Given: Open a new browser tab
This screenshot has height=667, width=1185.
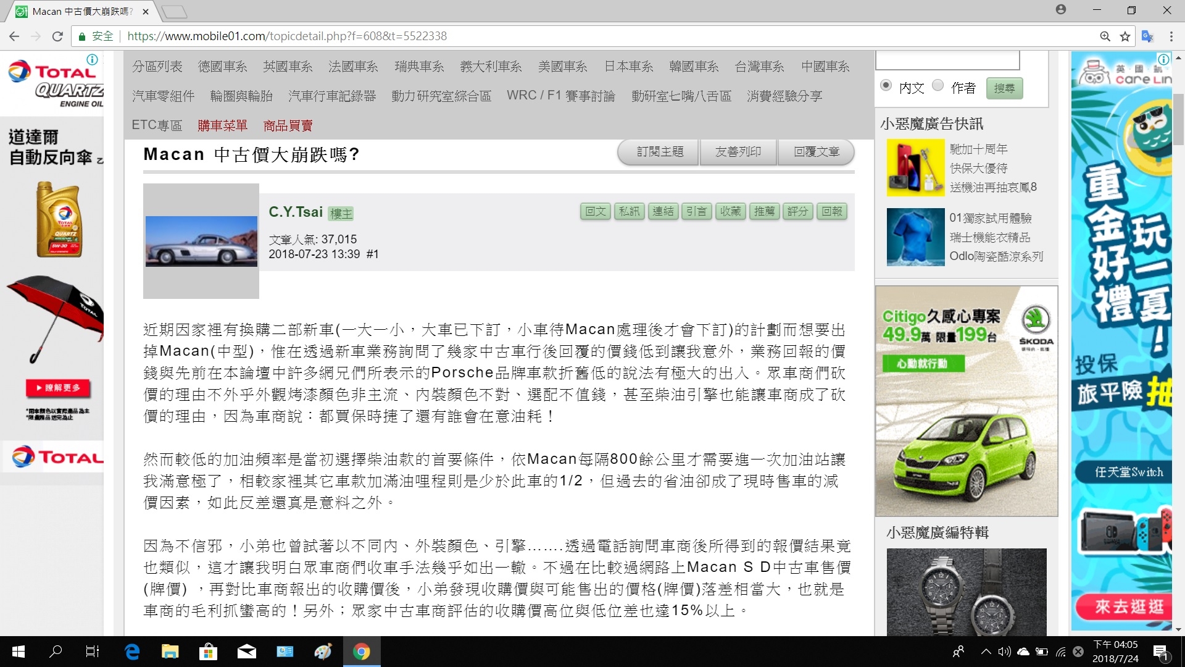Looking at the screenshot, I should [x=175, y=11].
